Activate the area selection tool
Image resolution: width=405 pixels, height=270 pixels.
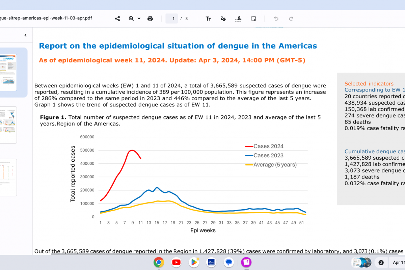click(253, 19)
